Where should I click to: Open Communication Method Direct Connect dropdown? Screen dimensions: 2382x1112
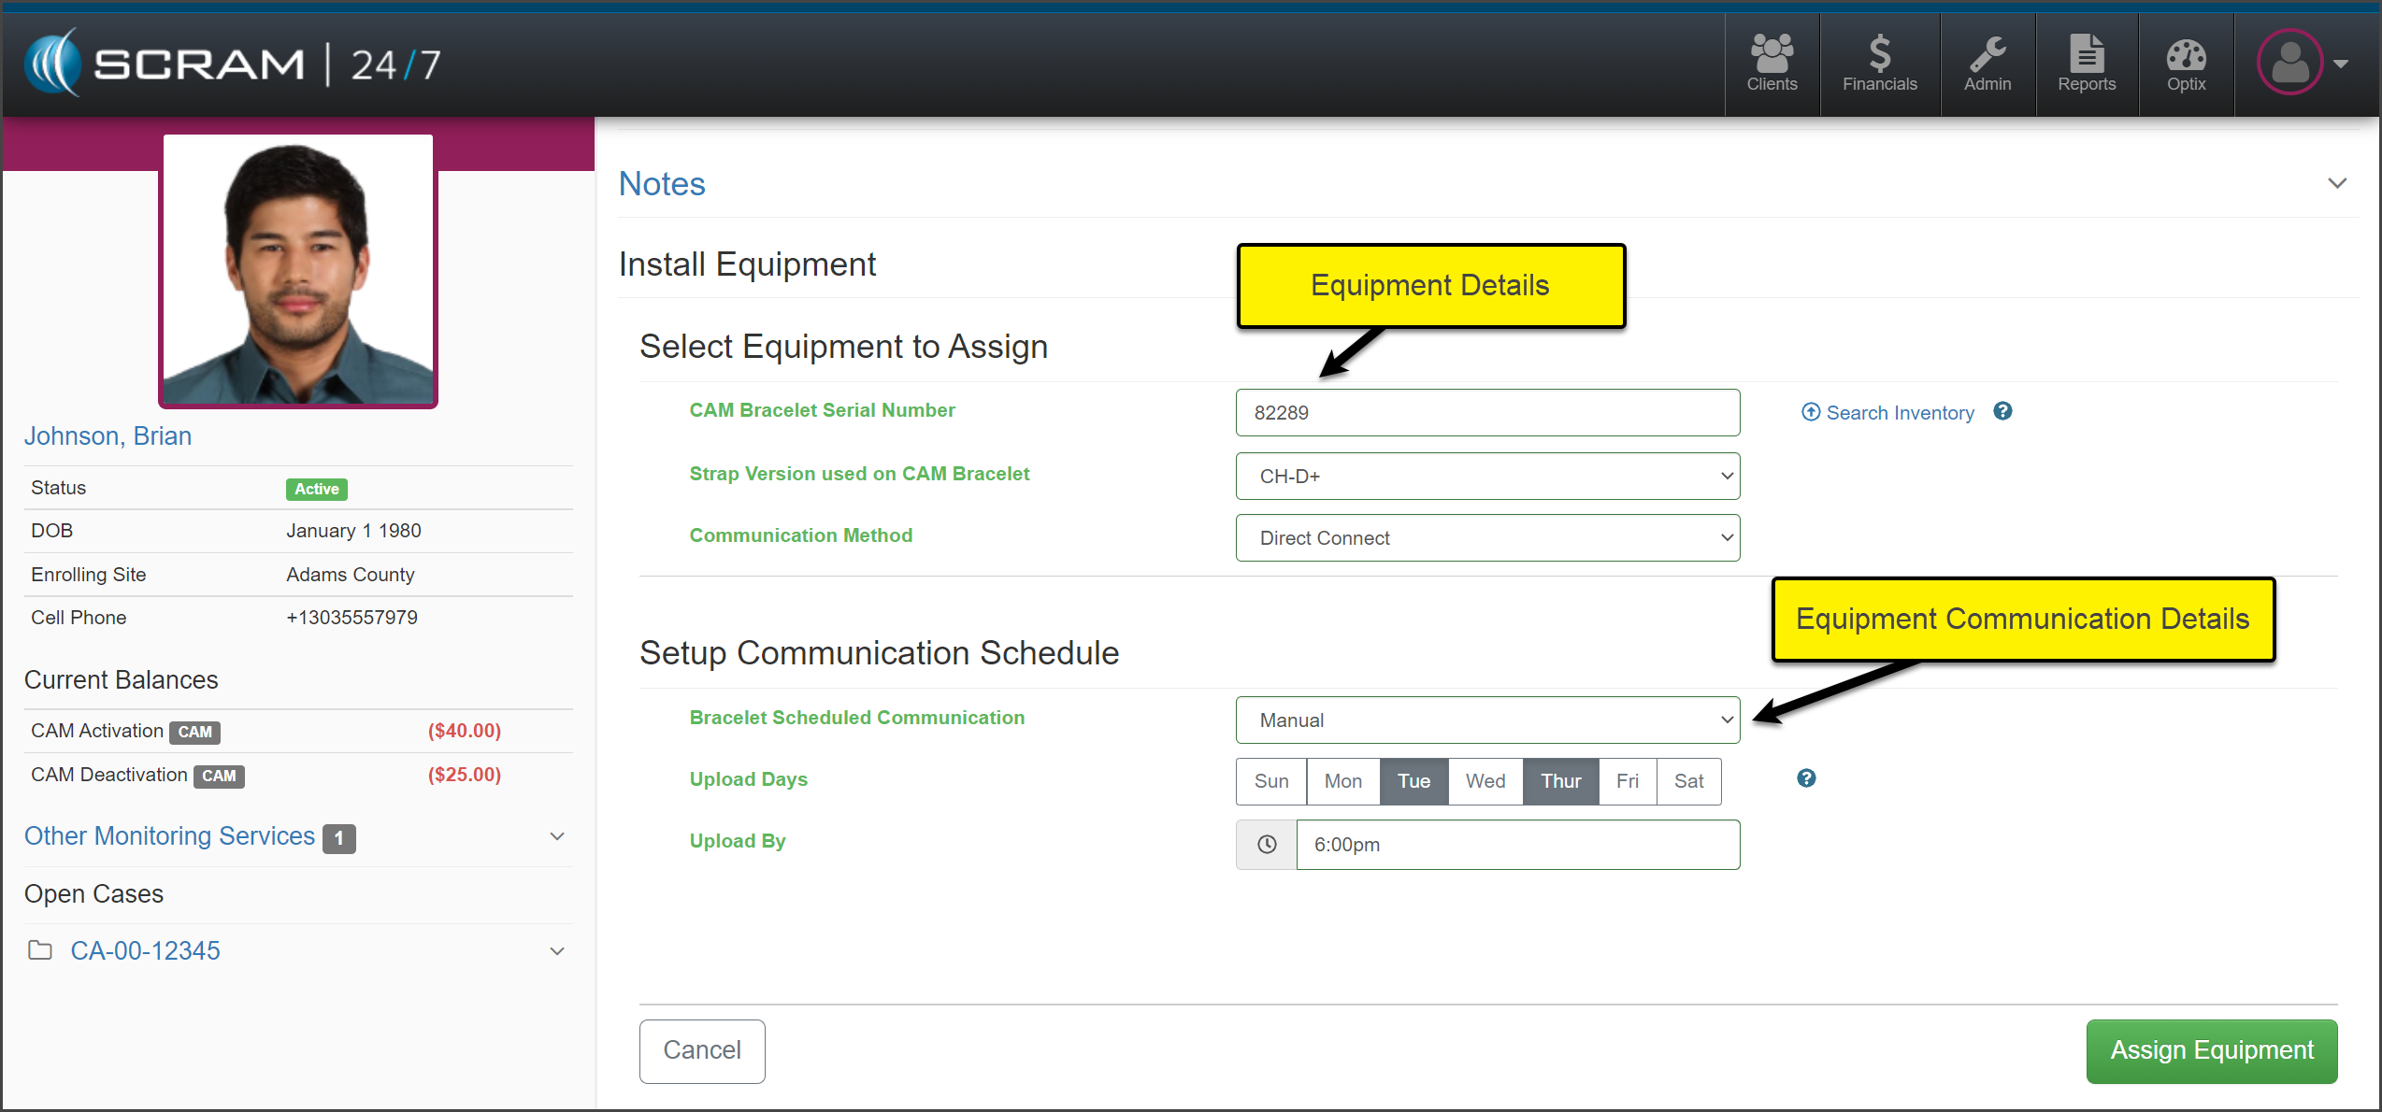point(1486,538)
